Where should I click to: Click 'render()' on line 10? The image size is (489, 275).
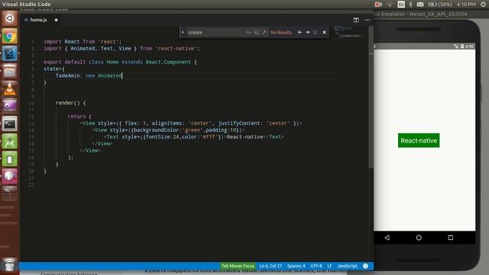click(68, 103)
